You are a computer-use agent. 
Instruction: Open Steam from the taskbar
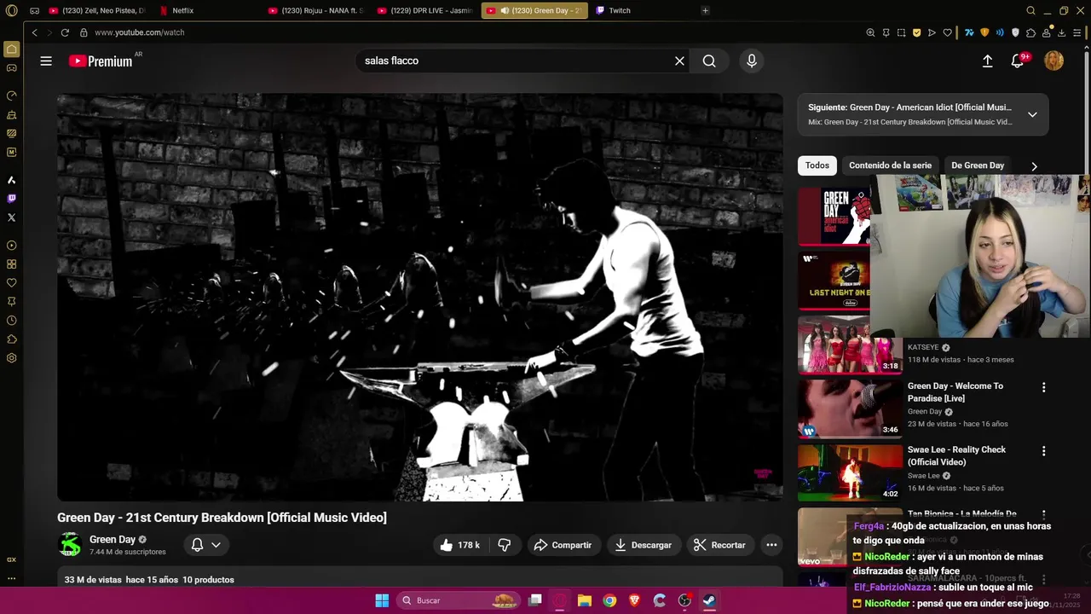point(709,600)
